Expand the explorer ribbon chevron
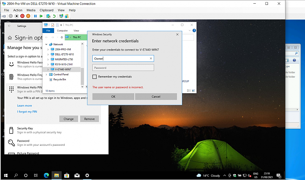Image resolution: width=305 pixels, height=180 pixels. click(x=190, y=31)
